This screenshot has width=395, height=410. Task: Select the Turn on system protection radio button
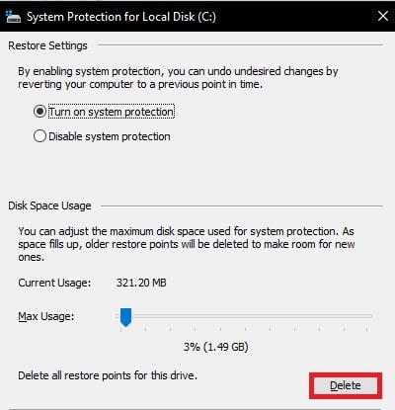coord(39,112)
